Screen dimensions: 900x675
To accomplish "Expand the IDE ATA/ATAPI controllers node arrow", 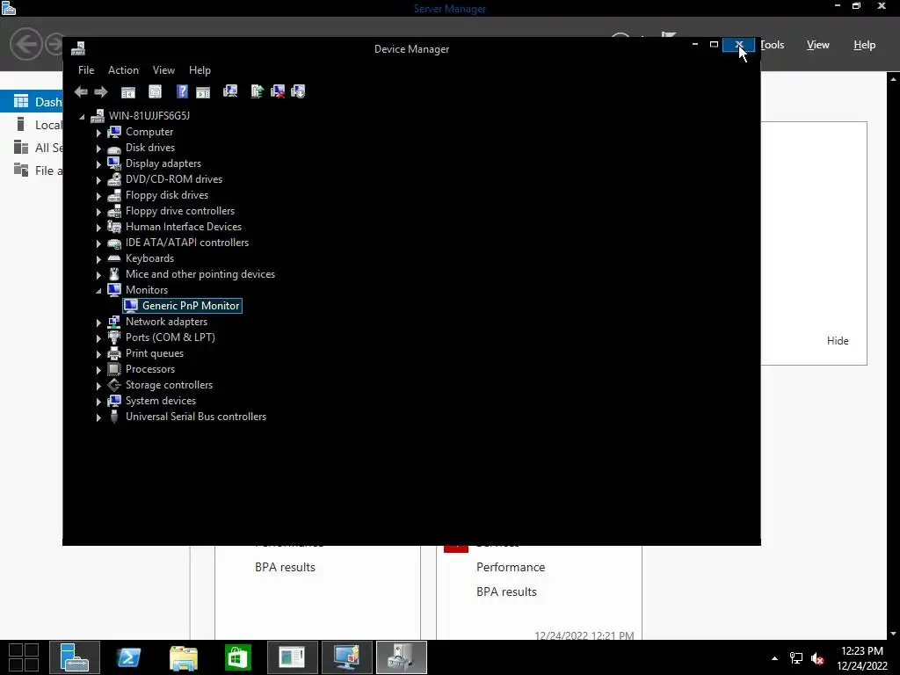I will point(98,243).
